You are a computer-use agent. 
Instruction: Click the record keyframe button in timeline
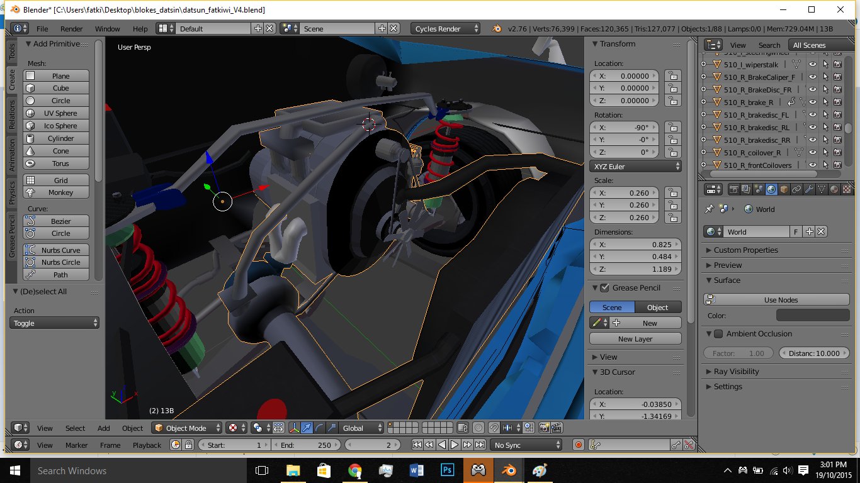(579, 445)
